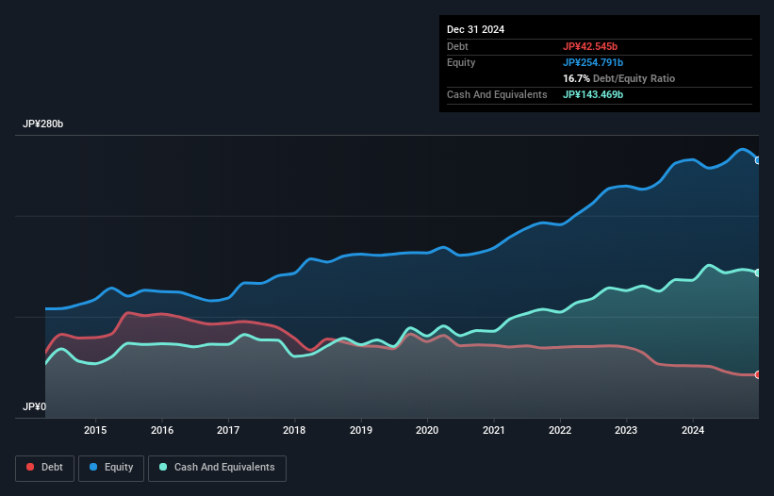Click the 2021 x-axis label

[x=494, y=430]
